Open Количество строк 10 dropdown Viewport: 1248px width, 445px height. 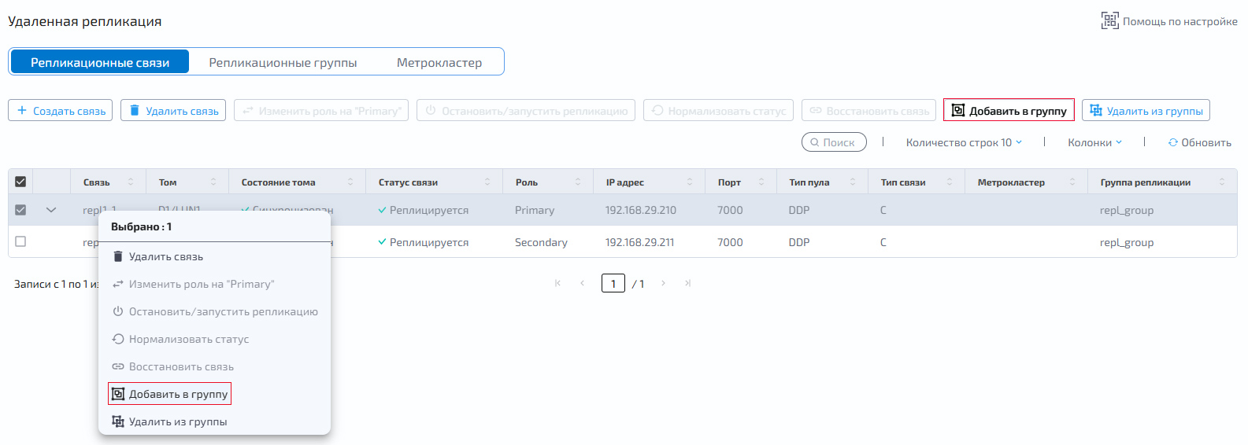pyautogui.click(x=964, y=142)
